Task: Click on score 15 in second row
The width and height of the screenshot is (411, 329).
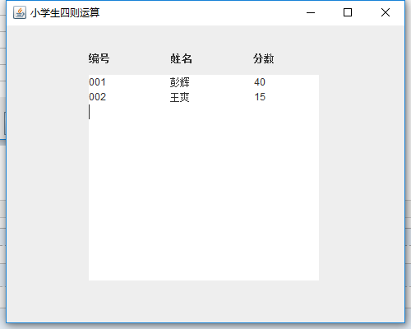Action: (260, 97)
